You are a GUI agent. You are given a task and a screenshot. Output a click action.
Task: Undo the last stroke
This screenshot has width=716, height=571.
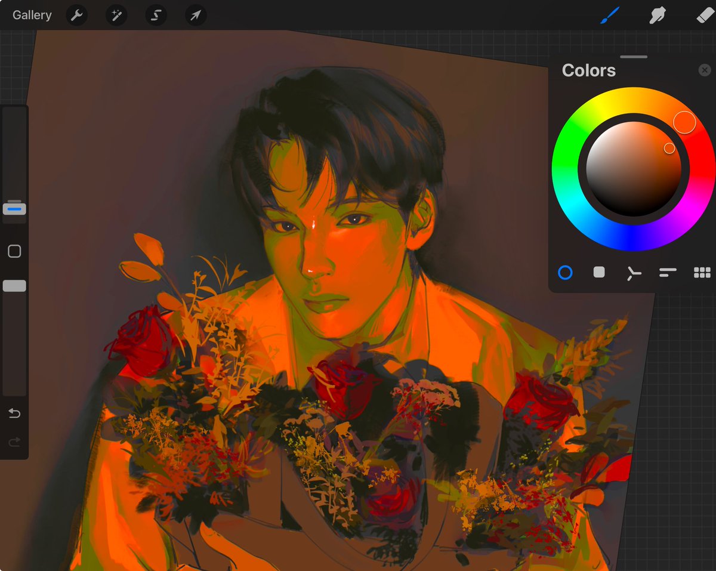point(14,413)
